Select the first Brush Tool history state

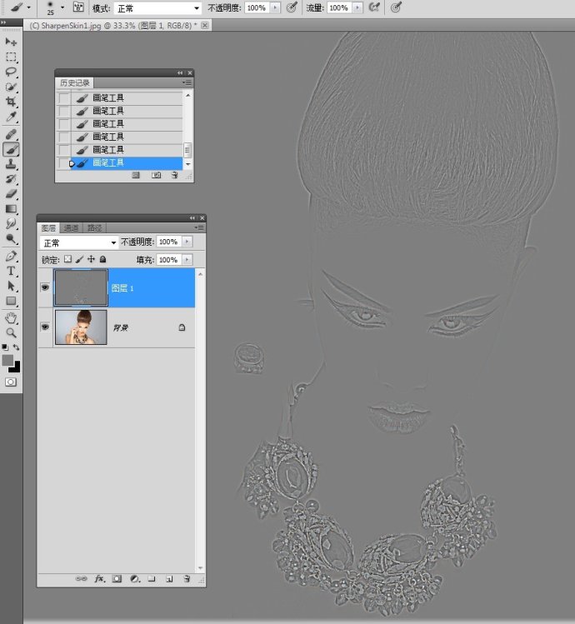[x=119, y=98]
